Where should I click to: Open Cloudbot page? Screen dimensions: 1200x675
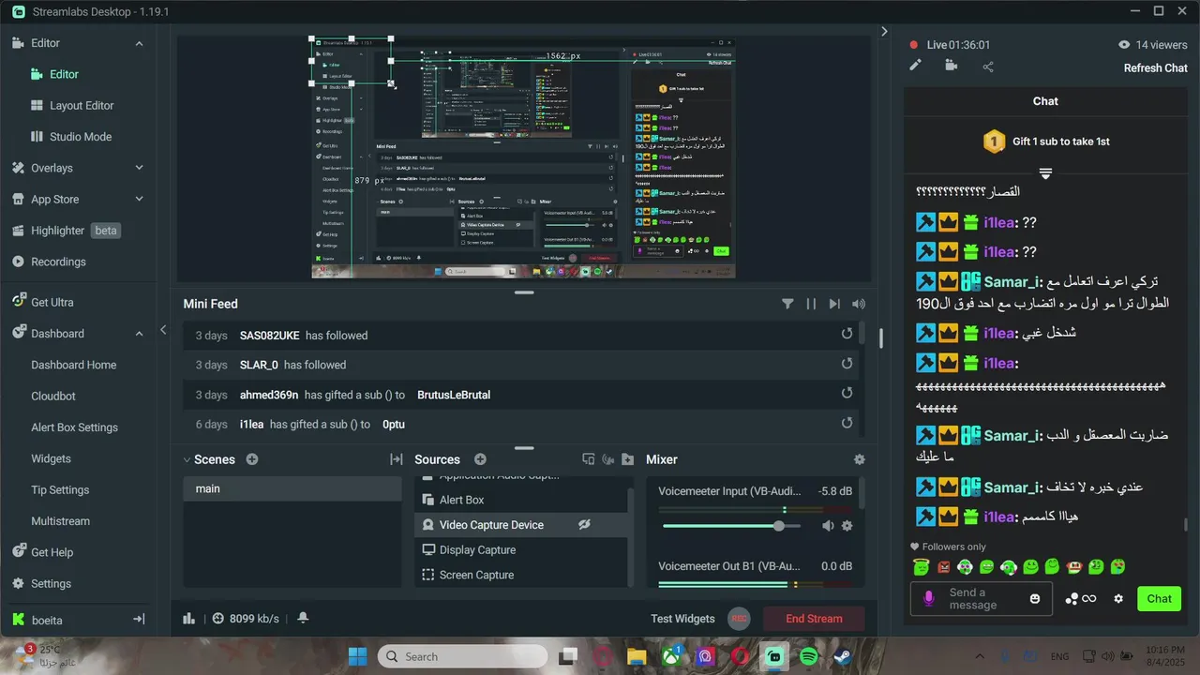coord(53,396)
